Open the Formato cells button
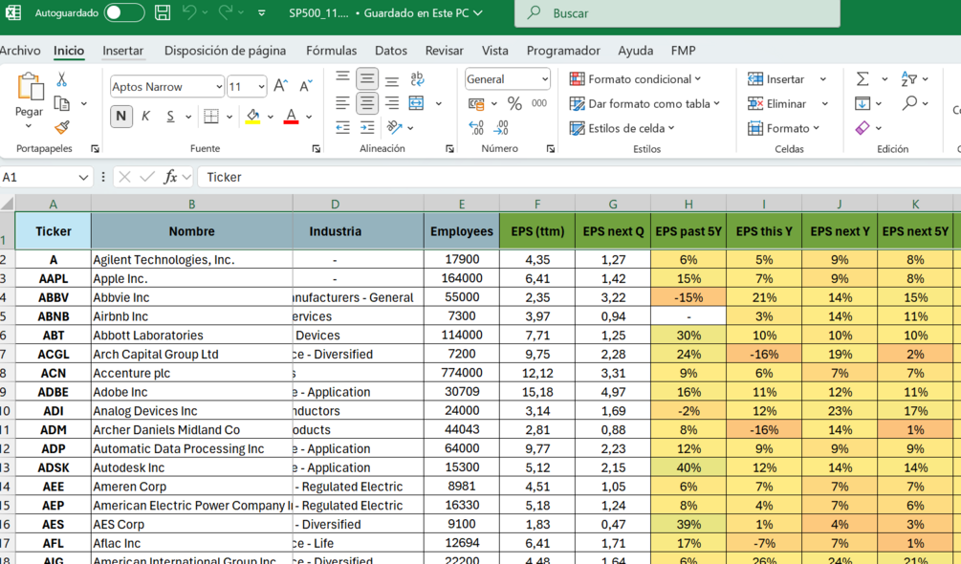The image size is (961, 564). click(783, 128)
